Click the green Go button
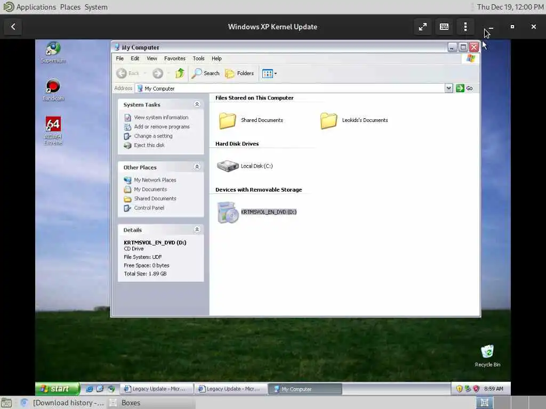The height and width of the screenshot is (409, 546). pyautogui.click(x=464, y=88)
